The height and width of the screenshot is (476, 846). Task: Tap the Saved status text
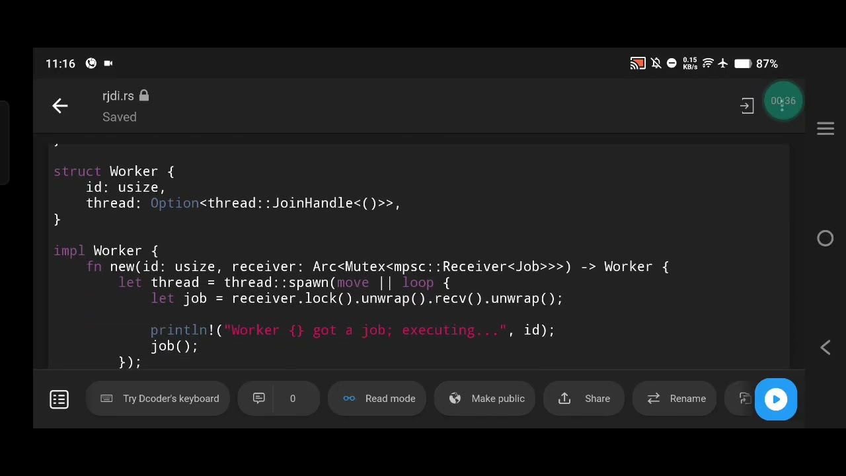pos(120,117)
